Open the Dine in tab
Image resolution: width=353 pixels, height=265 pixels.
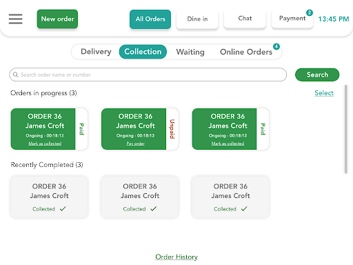click(x=197, y=19)
